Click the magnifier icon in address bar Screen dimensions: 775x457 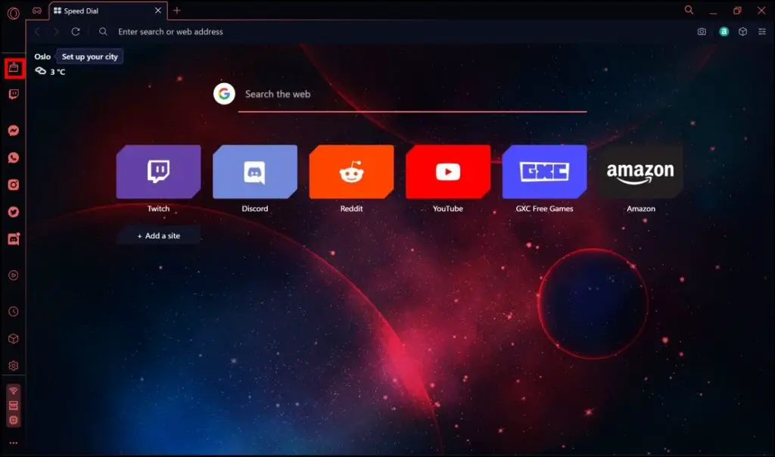[x=103, y=32]
